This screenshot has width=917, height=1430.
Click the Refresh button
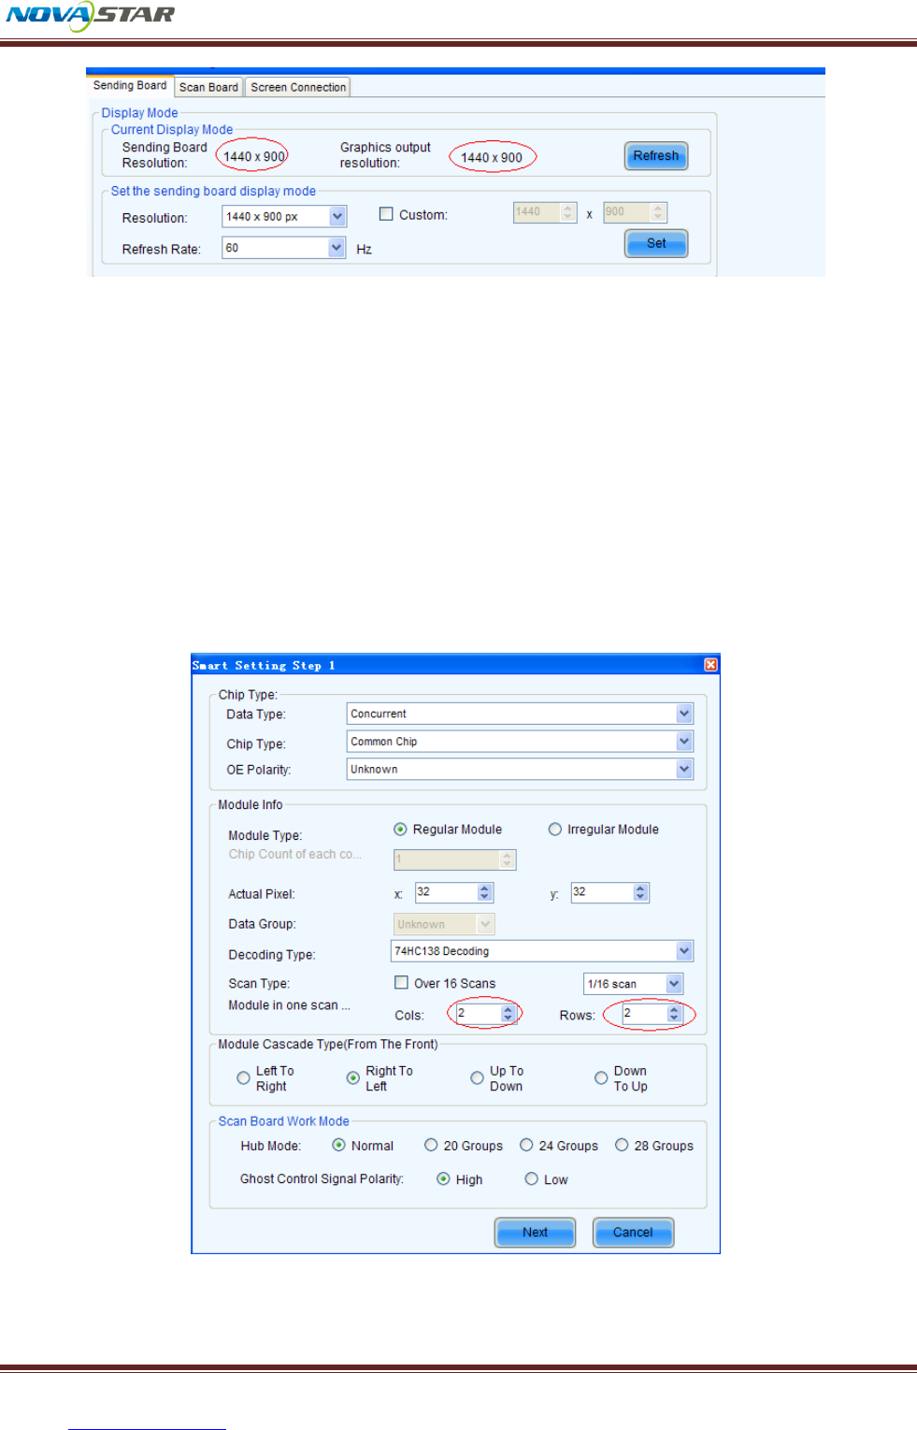point(655,156)
